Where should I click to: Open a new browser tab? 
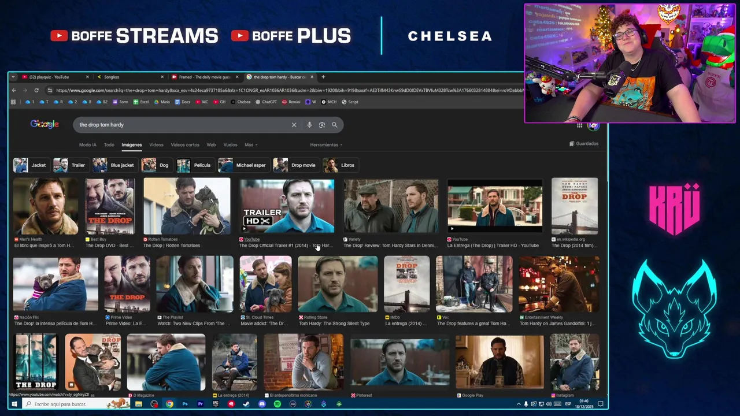point(323,77)
